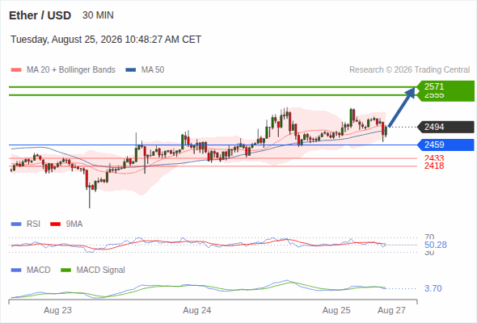This screenshot has width=477, height=323.
Task: Click the RSI value 50.28 label
Action: coord(435,245)
